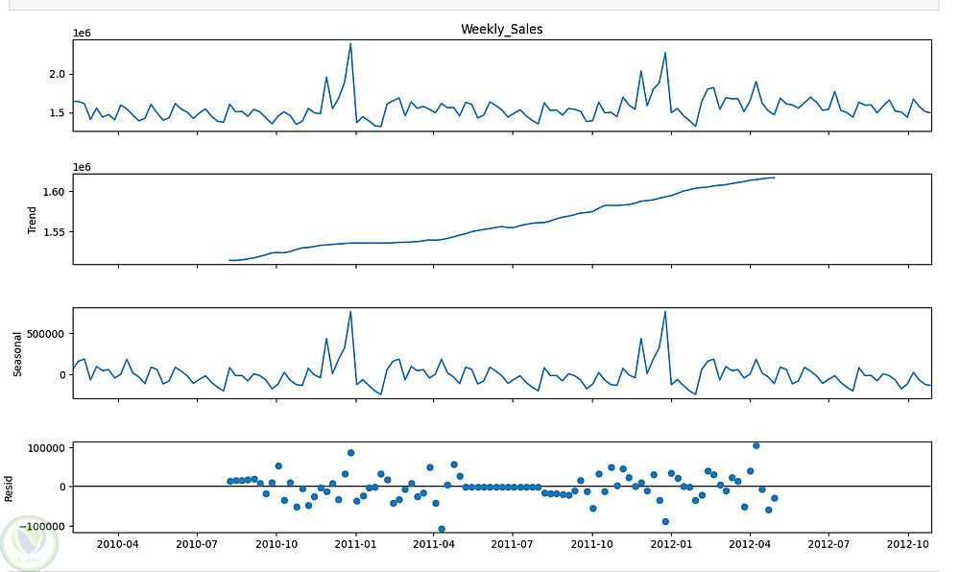Click the 2.0 tick on Weekly_Sales axis
Image resolution: width=960 pixels, height=572 pixels.
pos(57,74)
